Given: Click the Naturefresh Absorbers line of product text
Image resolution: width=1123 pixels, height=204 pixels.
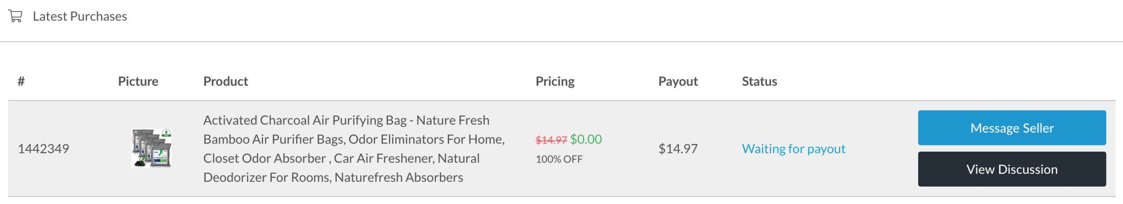Looking at the screenshot, I should (x=333, y=177).
